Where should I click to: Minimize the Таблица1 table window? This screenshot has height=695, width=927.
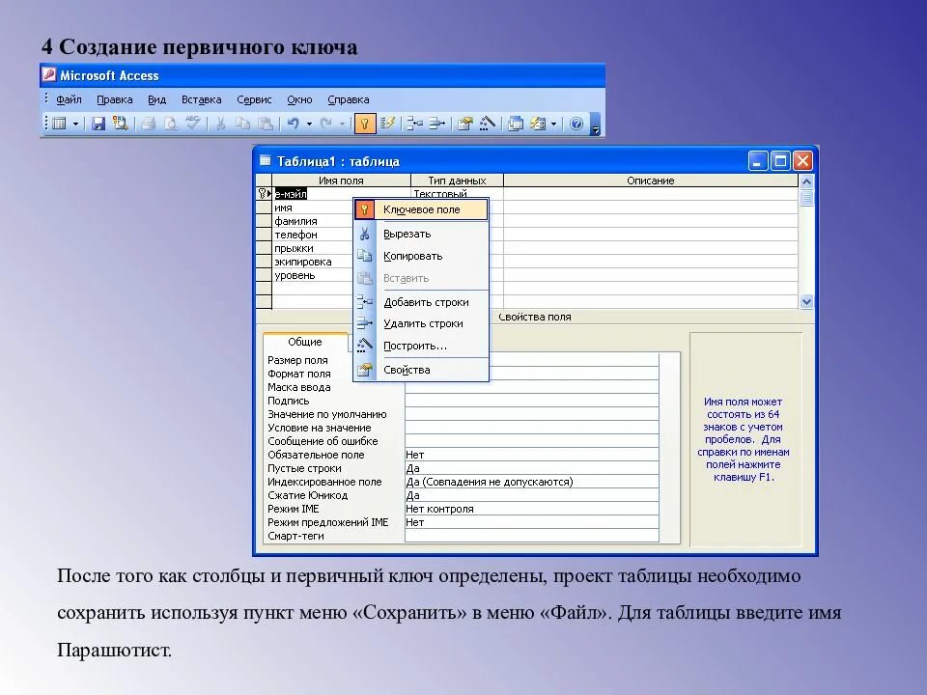tap(758, 161)
